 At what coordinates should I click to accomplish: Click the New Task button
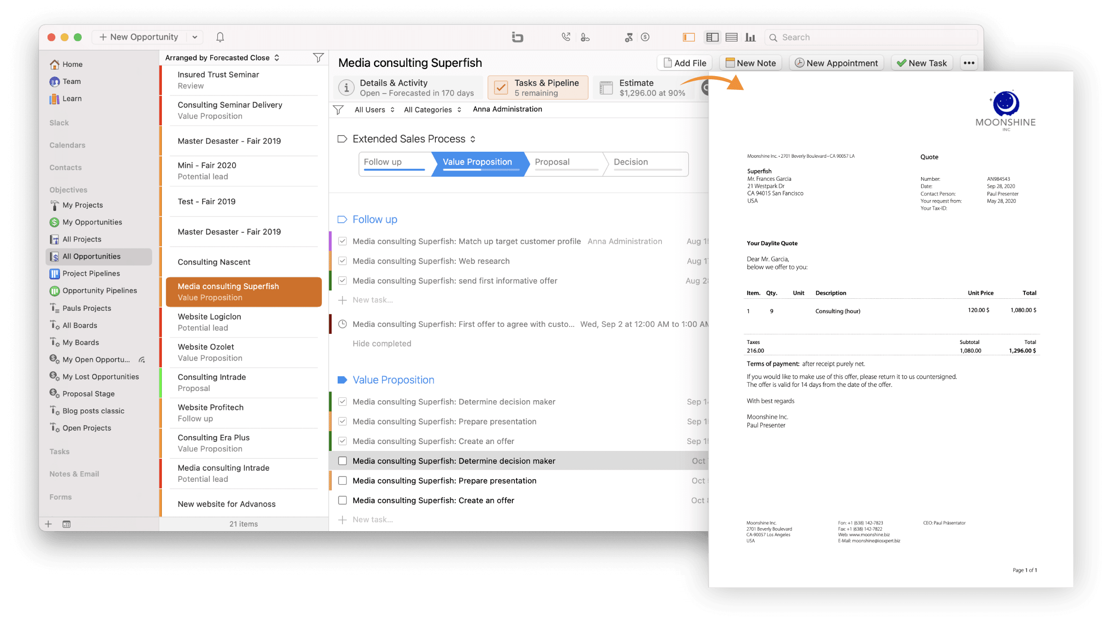pyautogui.click(x=922, y=63)
